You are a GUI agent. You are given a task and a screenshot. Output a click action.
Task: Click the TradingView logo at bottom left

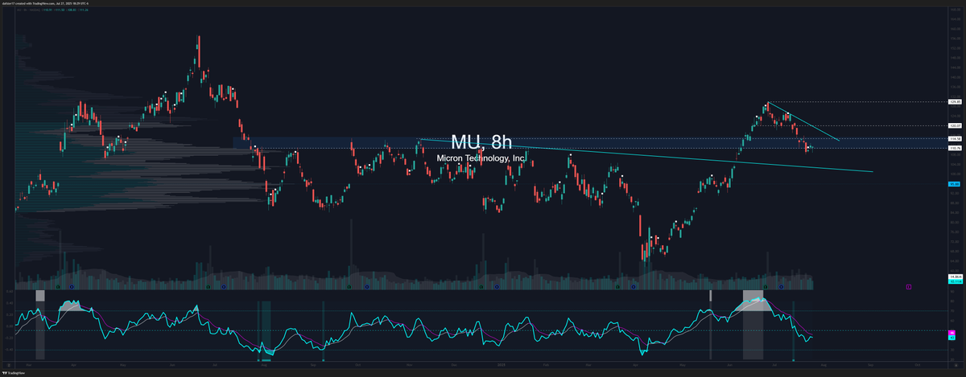12,373
